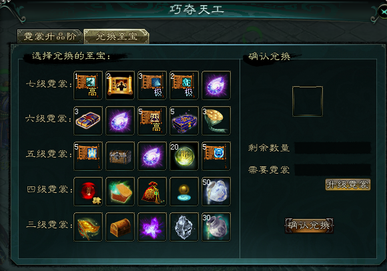Viewport: 387px width, 271px height.
Task: Click the 升级霓裳 button
Action: coord(348,185)
